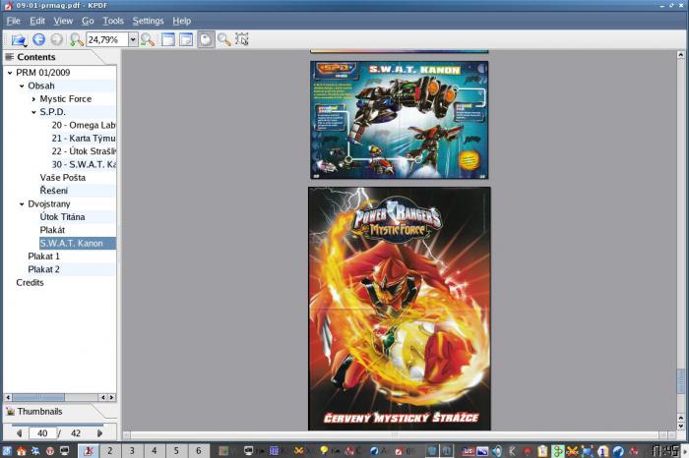Open the terminal (monitor) icon in the panel
Screen dimensions: 689x458
65,451
